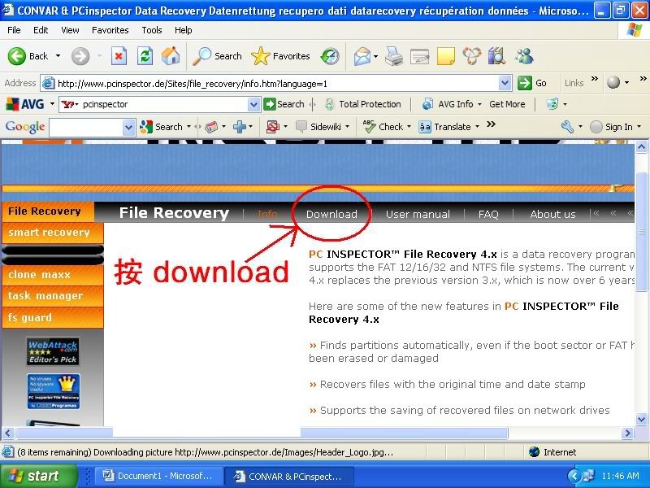Click the Back navigation arrow icon

18,56
